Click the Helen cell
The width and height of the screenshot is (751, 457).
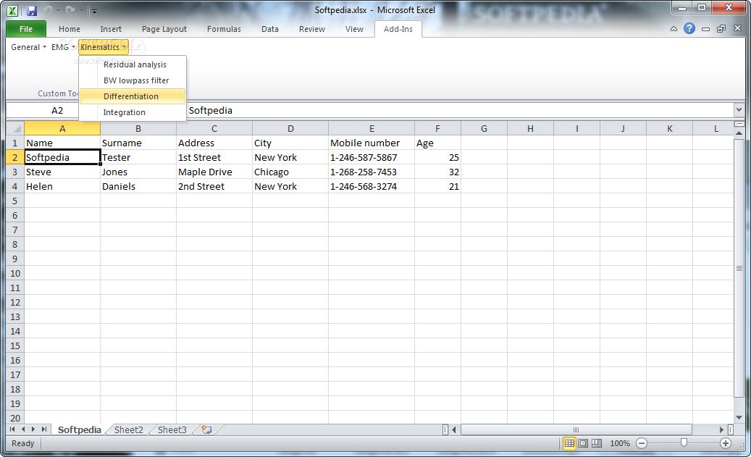(62, 186)
